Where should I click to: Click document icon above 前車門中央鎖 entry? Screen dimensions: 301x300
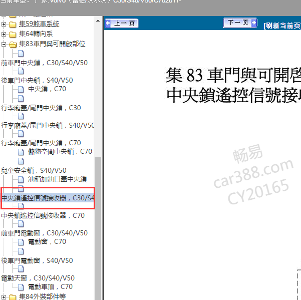tap(21, 54)
